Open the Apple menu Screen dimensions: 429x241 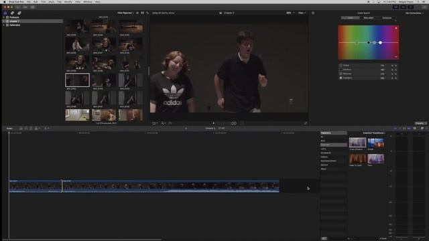(x=5, y=1)
